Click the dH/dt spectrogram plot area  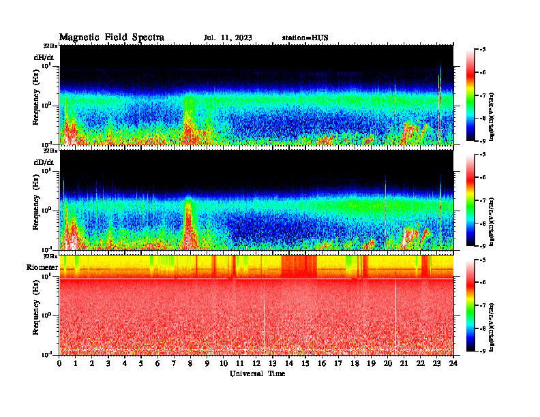tap(256, 95)
